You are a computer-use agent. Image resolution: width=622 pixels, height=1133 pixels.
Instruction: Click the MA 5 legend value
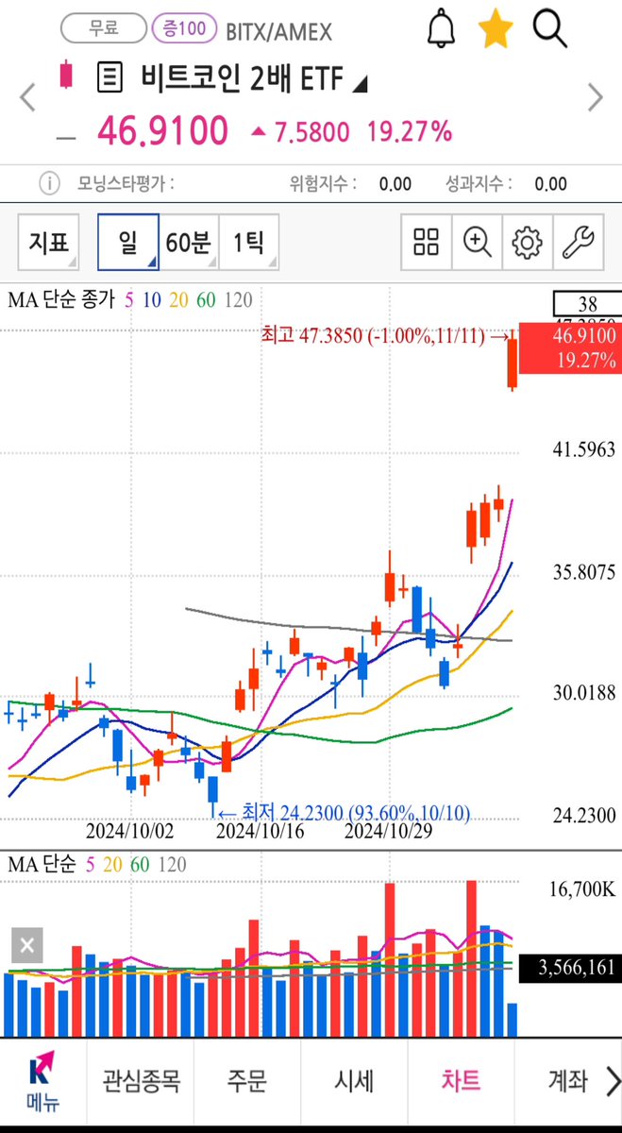(x=128, y=300)
